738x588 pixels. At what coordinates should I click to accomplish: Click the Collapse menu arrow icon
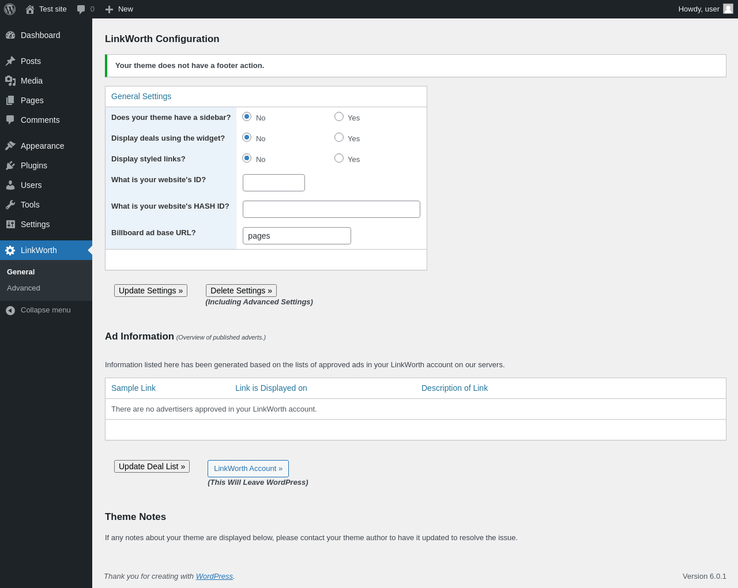click(x=10, y=310)
